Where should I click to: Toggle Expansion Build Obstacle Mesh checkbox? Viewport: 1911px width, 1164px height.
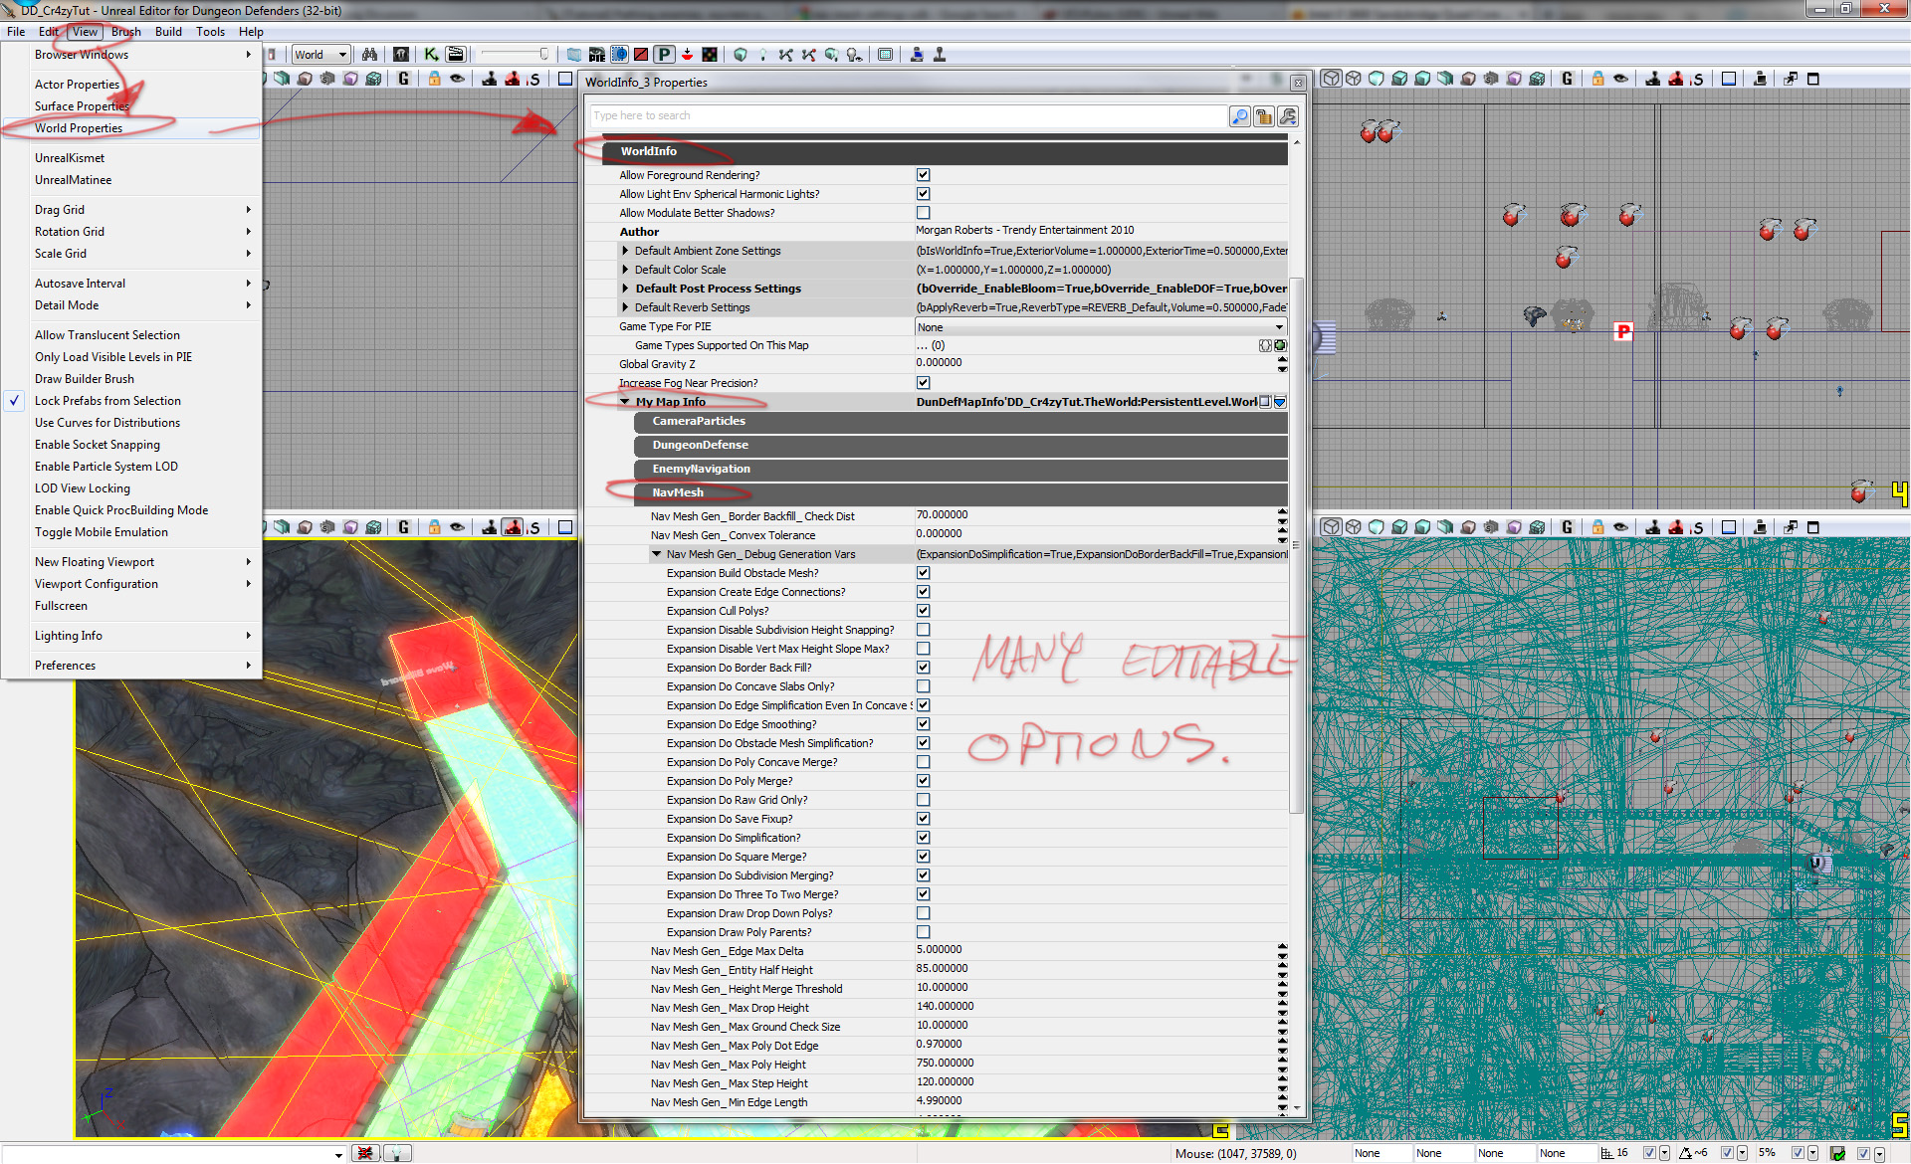pos(923,573)
